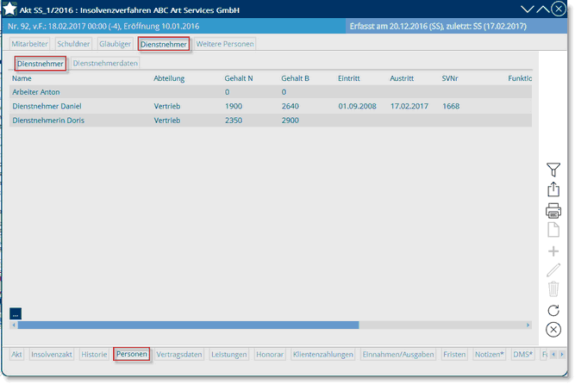Click Eintritt date 01.09.2008

(x=357, y=106)
